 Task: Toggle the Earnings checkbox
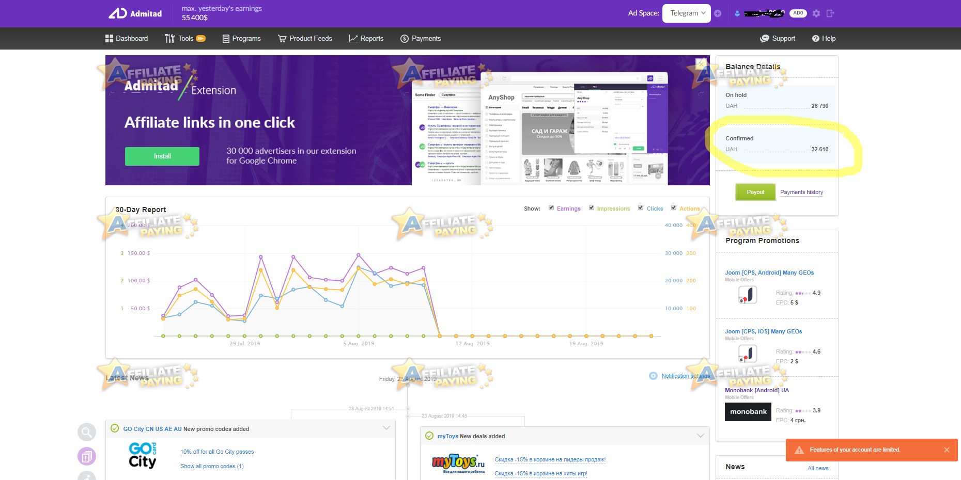[x=551, y=207]
